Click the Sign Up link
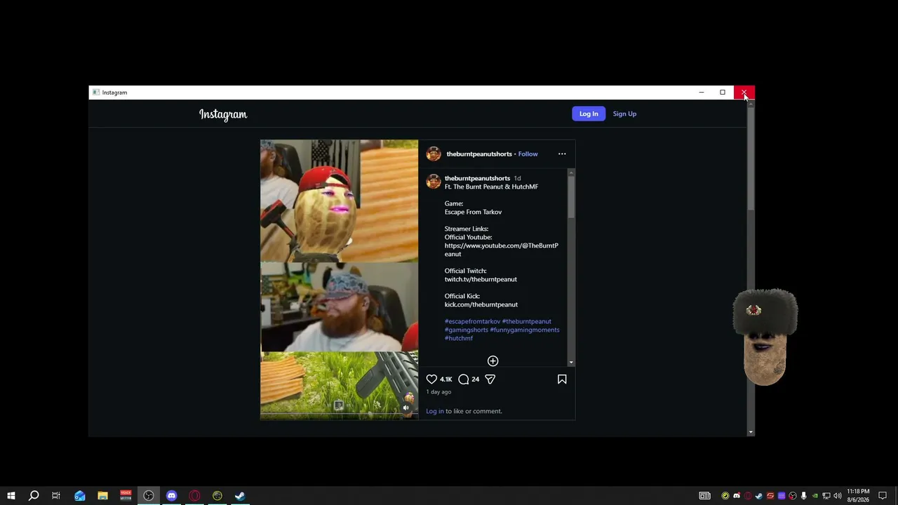The width and height of the screenshot is (898, 505). tap(624, 114)
